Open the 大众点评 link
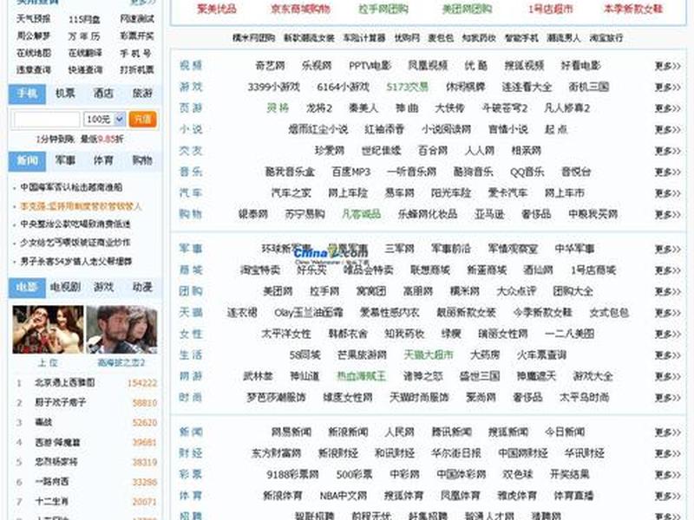 pyautogui.click(x=516, y=291)
